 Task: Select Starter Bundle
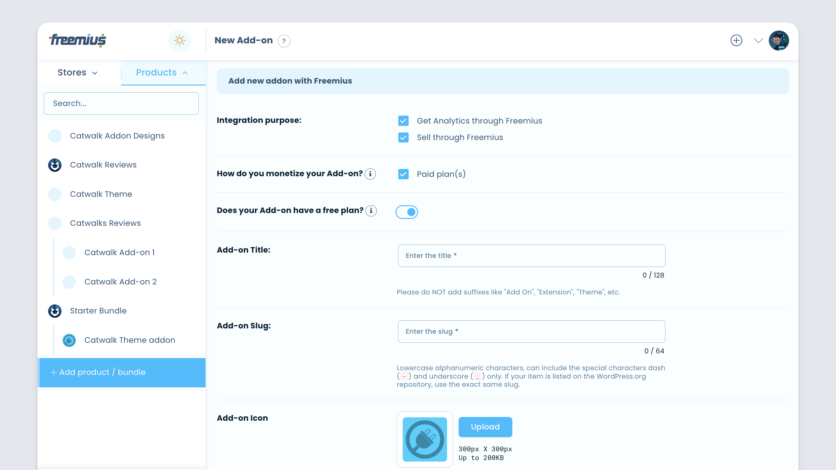(122, 311)
